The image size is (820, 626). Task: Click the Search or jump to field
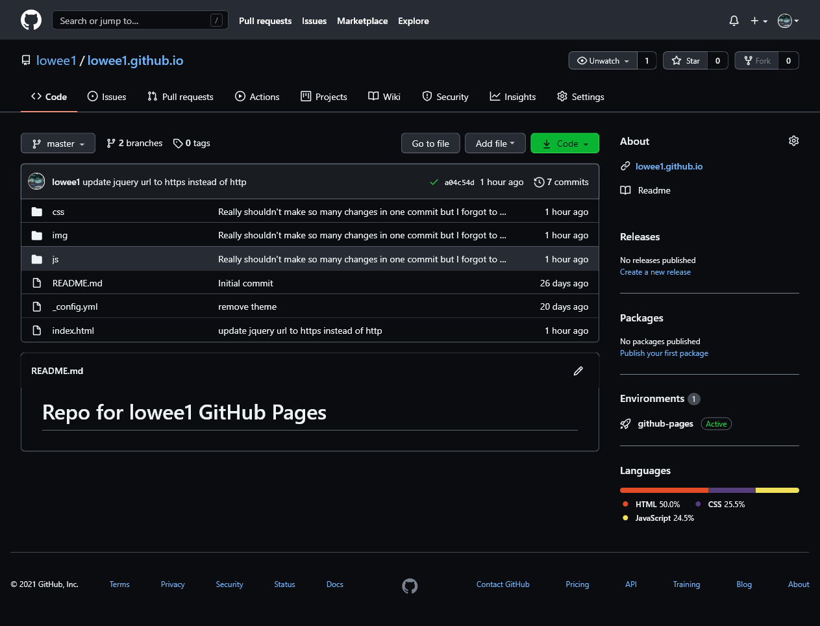click(140, 21)
